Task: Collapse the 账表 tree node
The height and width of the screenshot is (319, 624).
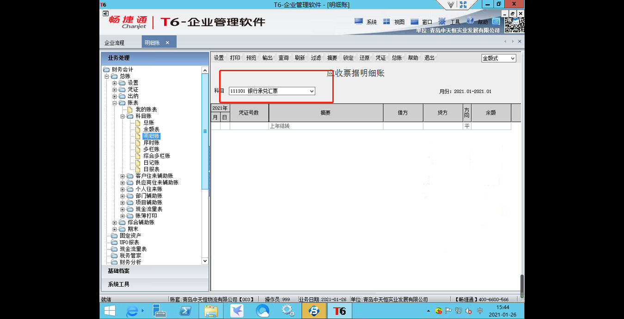Action: click(x=115, y=103)
